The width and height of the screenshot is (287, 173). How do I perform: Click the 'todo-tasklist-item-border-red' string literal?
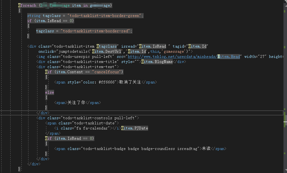pos(95,31)
